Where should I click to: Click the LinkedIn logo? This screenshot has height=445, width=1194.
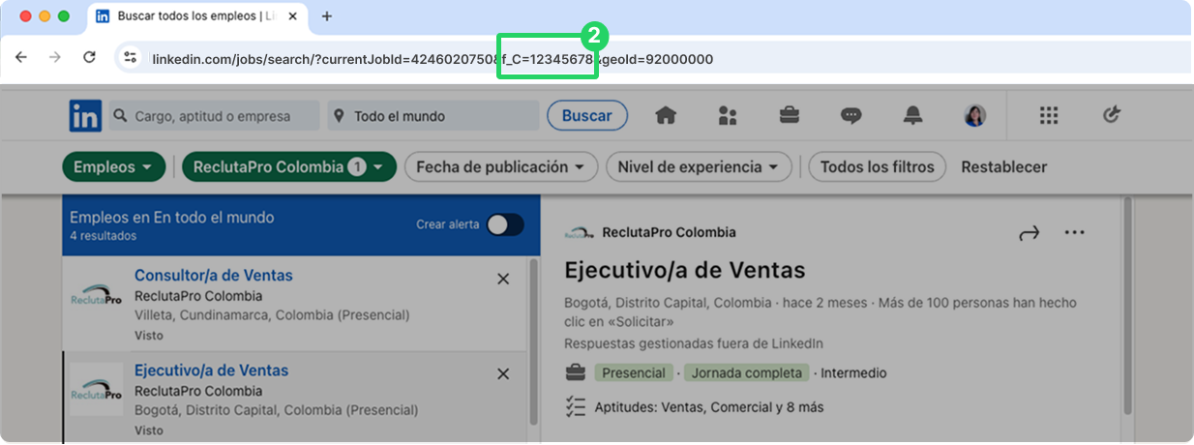coord(85,116)
